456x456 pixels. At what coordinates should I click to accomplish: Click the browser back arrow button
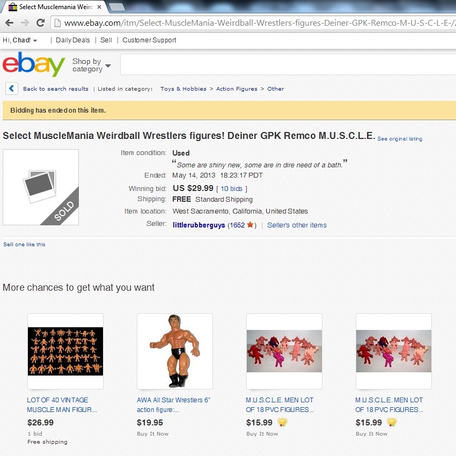[9, 23]
